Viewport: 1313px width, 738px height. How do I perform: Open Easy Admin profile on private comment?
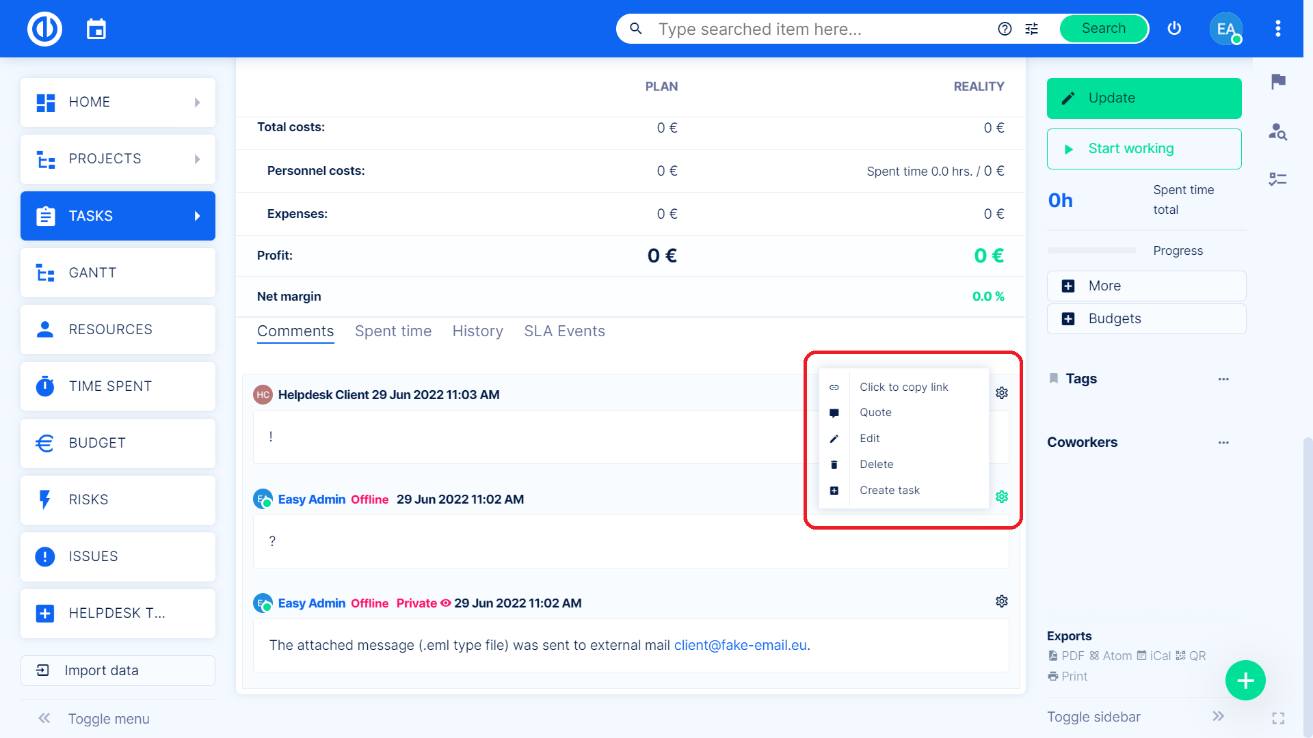pyautogui.click(x=312, y=603)
